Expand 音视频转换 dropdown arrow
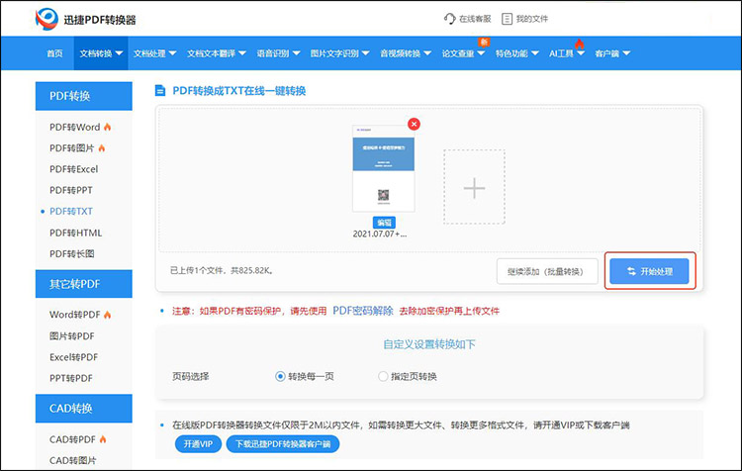The width and height of the screenshot is (742, 471). (427, 53)
